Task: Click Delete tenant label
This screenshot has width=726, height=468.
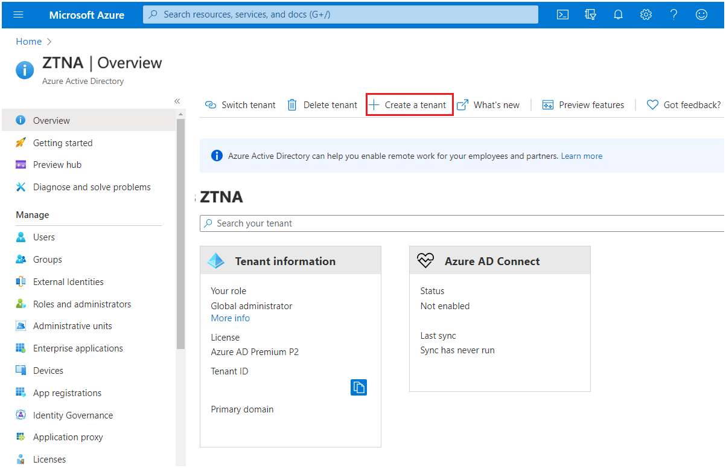Action: pyautogui.click(x=330, y=105)
